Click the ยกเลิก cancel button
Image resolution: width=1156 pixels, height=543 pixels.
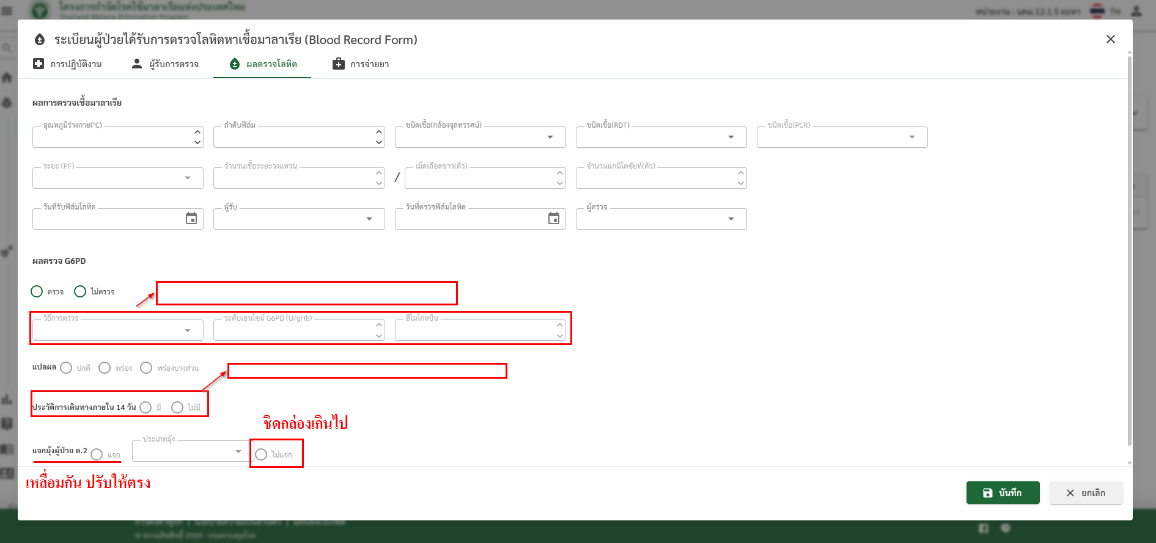coord(1086,493)
